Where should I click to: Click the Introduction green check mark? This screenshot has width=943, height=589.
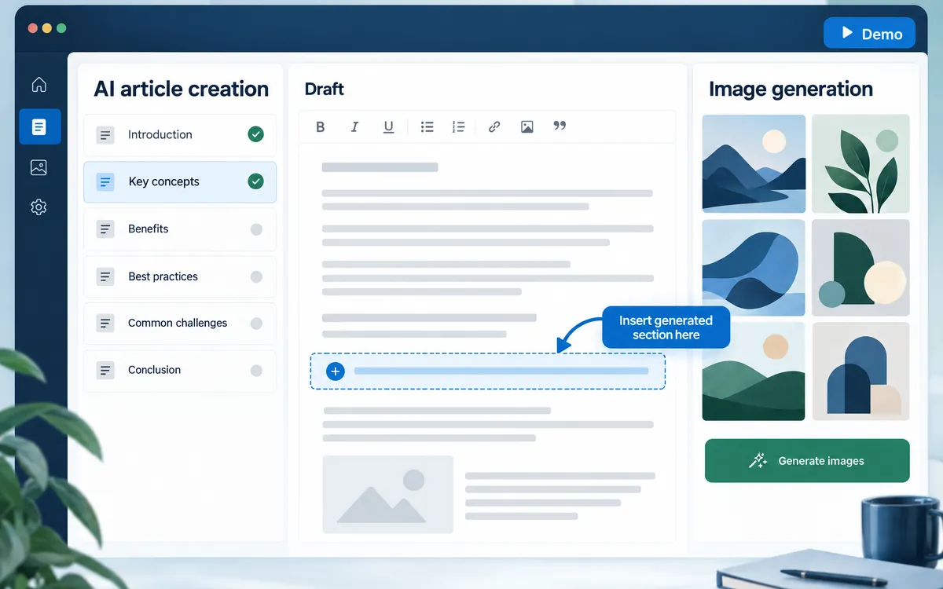pos(255,134)
